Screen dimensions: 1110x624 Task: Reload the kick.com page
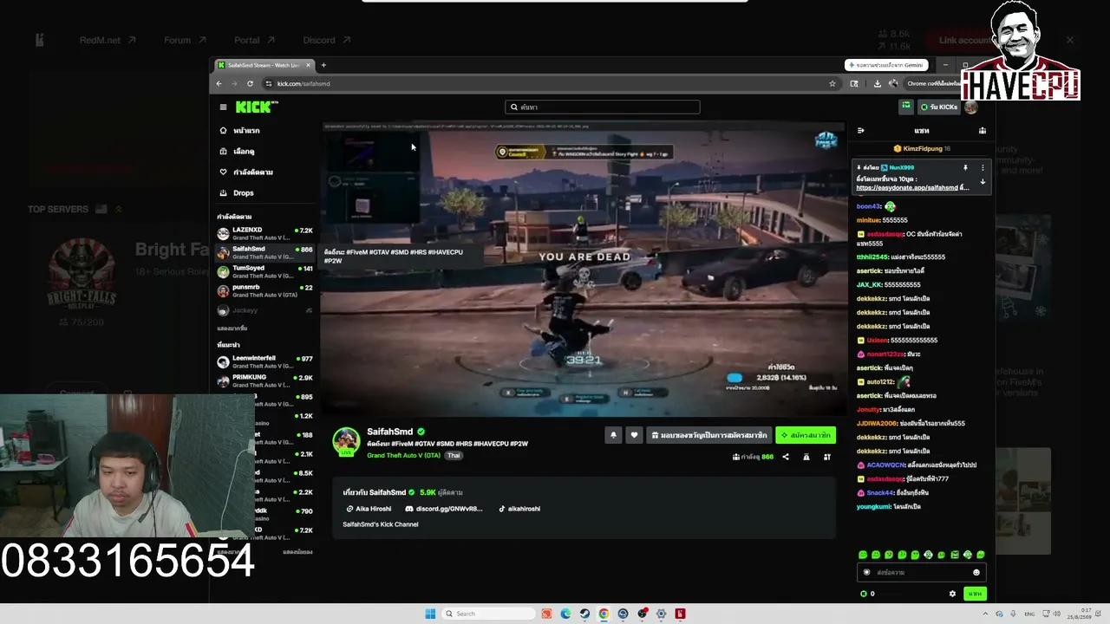coord(250,83)
